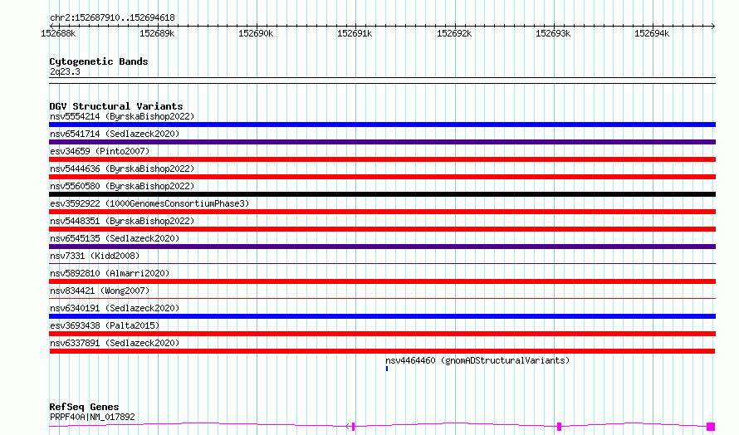Click the 152692k ruler label
Screen dimensions: 739x435
454,33
